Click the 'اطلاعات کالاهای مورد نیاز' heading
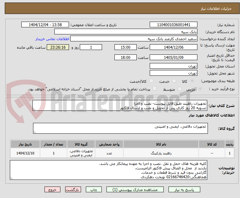240x198 pixels. (211, 115)
